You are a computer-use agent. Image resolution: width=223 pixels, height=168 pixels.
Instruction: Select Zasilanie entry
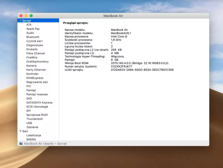(32, 127)
